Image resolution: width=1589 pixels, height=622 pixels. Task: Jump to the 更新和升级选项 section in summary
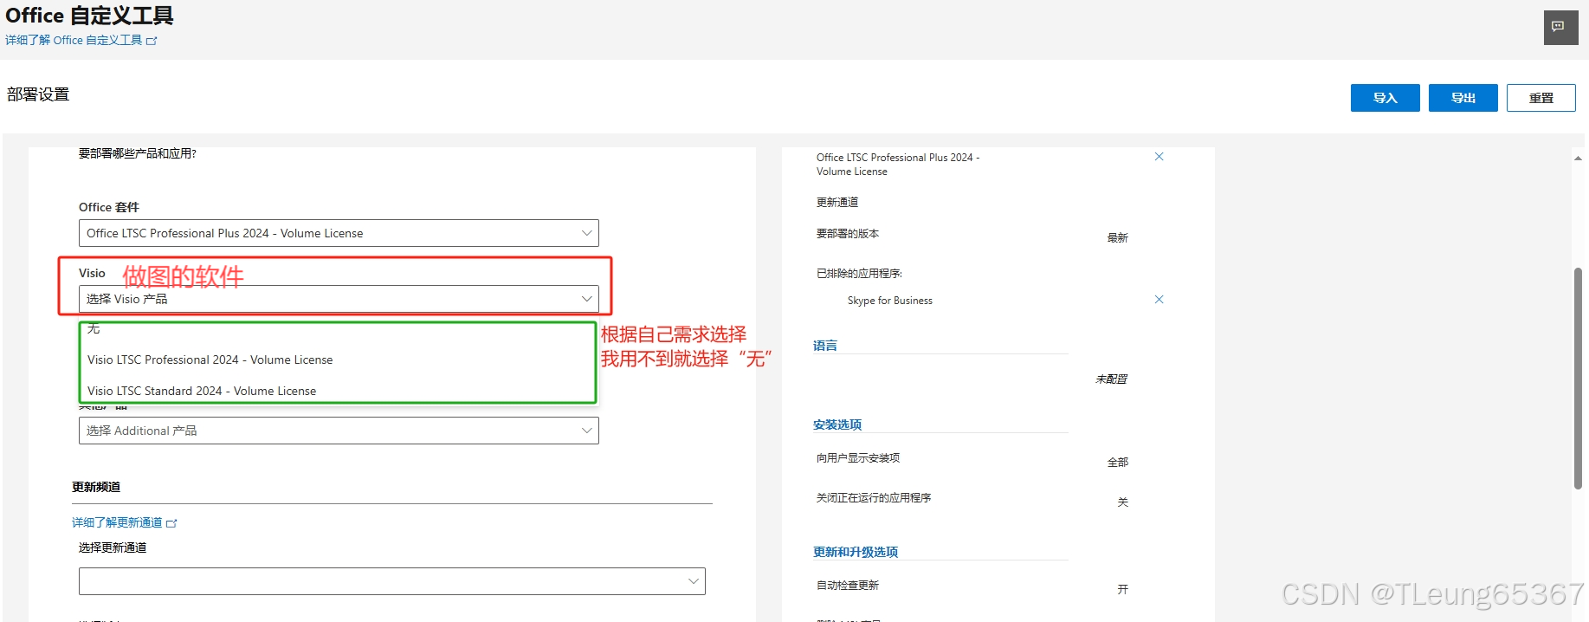click(x=856, y=552)
